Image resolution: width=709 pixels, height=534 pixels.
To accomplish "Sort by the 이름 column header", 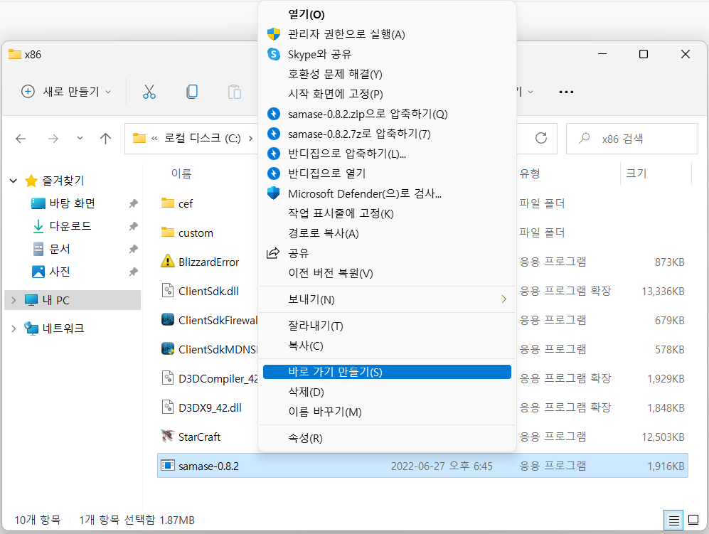I will (181, 173).
